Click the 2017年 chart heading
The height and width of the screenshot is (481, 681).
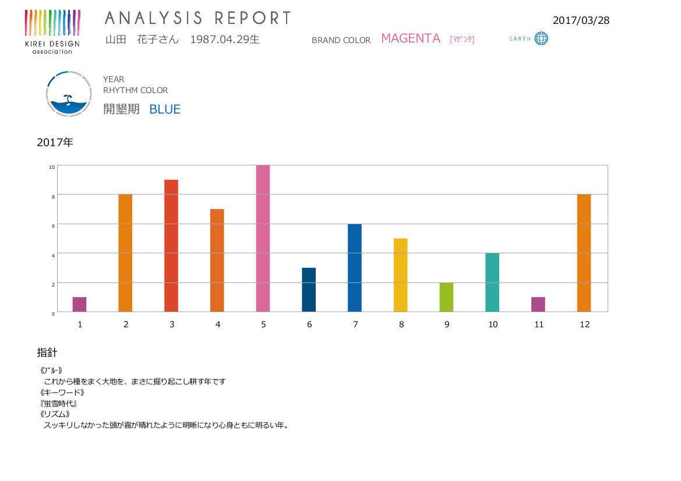pyautogui.click(x=55, y=142)
